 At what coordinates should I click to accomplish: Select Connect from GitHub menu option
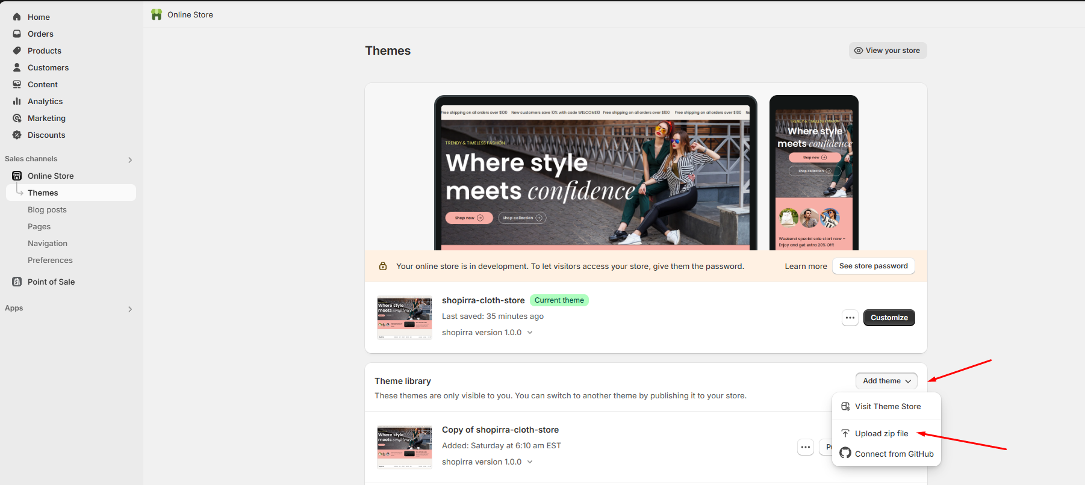[x=886, y=454]
